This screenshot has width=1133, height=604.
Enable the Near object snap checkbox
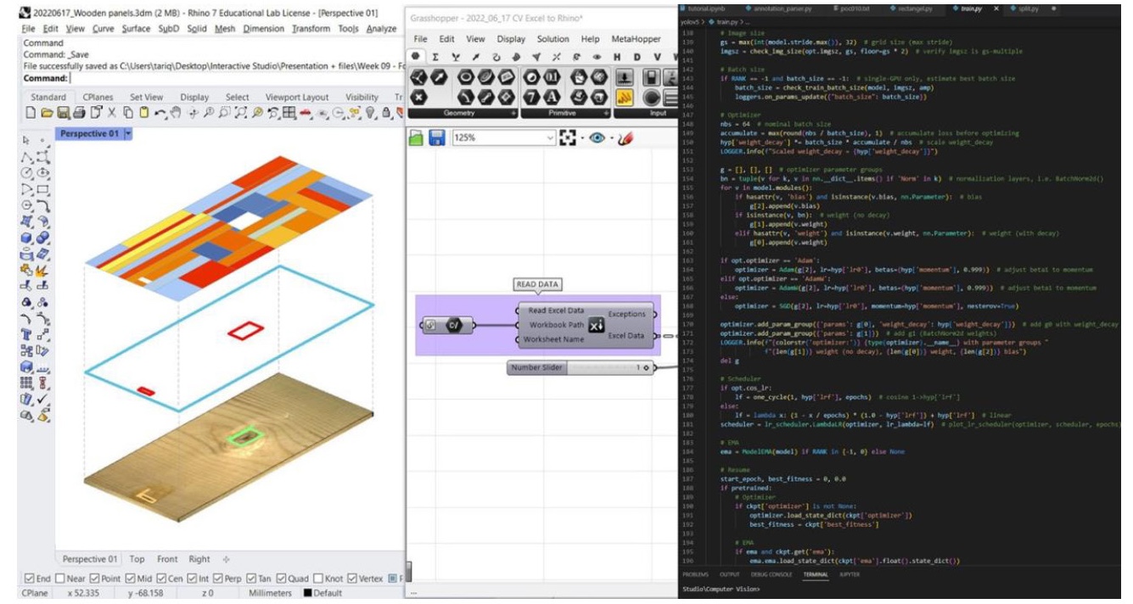(x=61, y=579)
